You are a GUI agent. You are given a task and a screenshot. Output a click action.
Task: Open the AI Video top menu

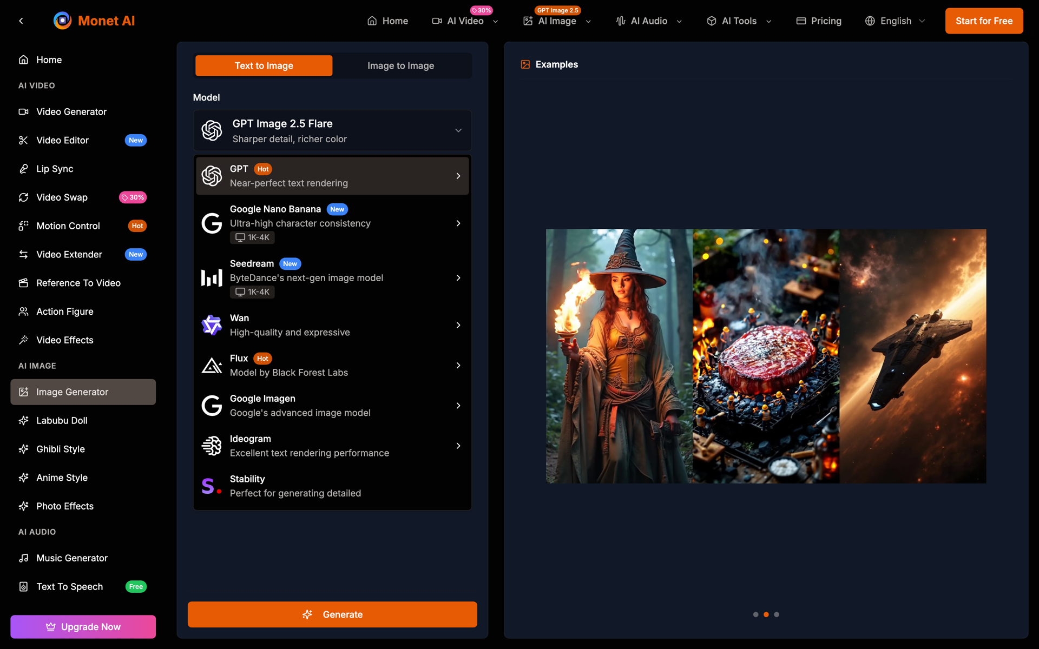pyautogui.click(x=465, y=21)
